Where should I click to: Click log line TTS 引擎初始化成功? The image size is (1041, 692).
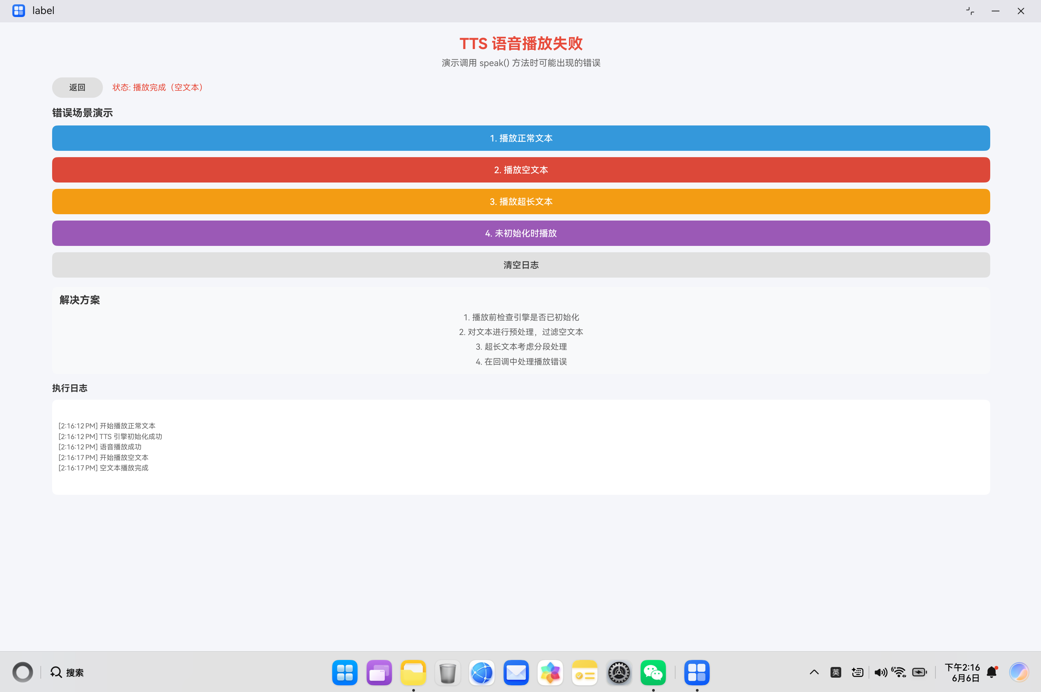(111, 436)
